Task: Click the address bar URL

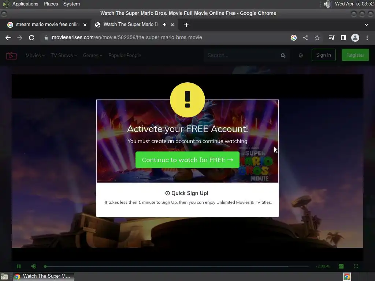Action: pyautogui.click(x=127, y=38)
